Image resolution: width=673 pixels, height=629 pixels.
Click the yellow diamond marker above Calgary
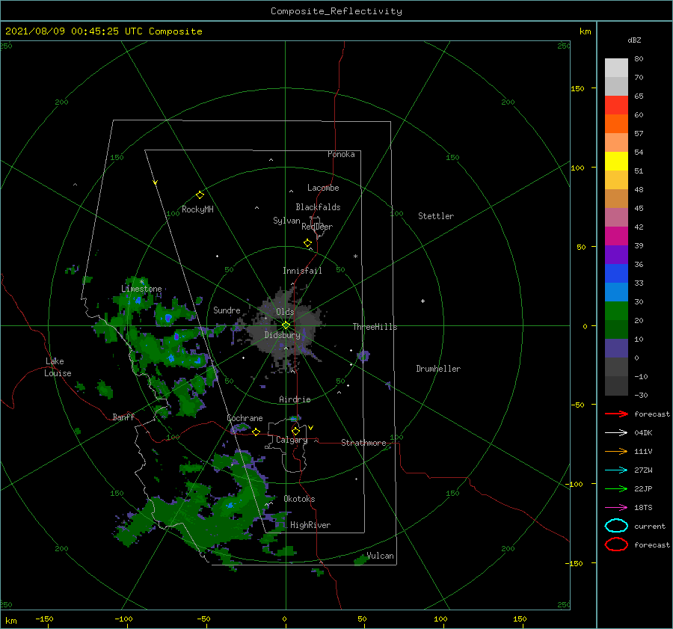coord(295,431)
